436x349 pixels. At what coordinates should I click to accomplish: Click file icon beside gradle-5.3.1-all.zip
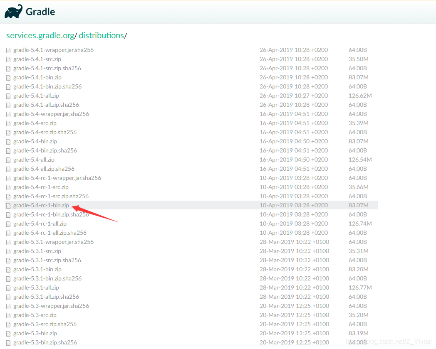coord(8,288)
